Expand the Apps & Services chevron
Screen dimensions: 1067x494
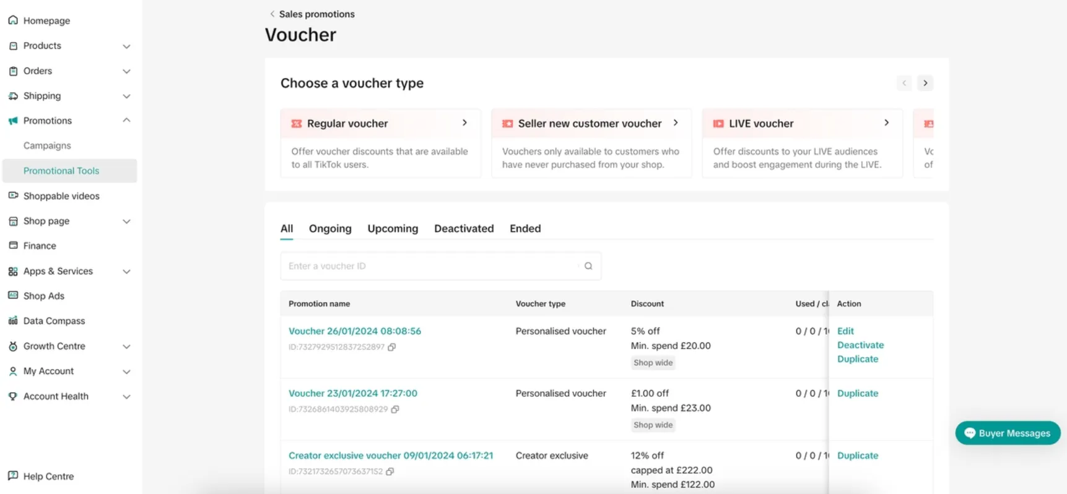point(126,272)
